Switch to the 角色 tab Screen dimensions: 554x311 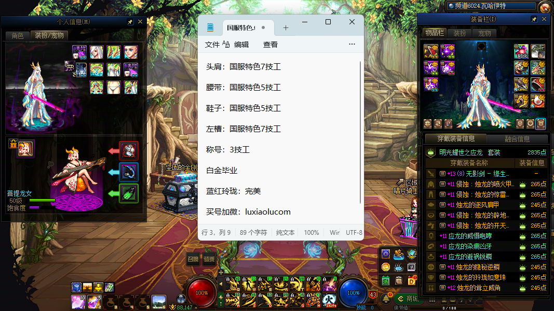(18, 36)
